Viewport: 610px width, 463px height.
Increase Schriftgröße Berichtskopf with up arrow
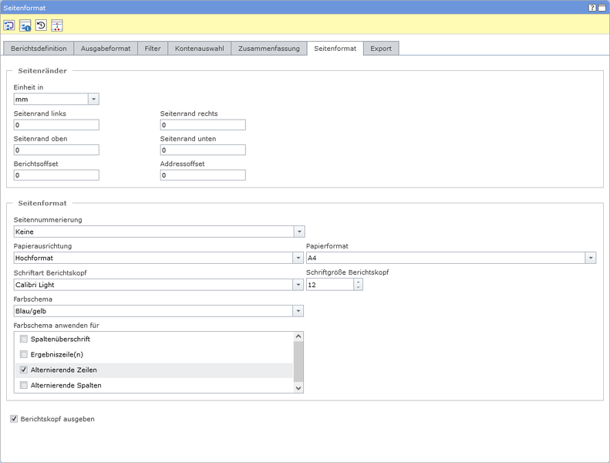point(358,282)
